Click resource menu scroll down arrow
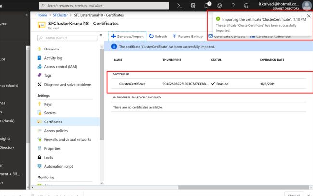 (x=102, y=183)
